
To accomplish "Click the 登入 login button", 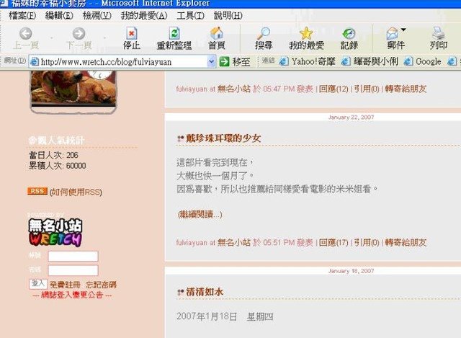I will point(38,284).
